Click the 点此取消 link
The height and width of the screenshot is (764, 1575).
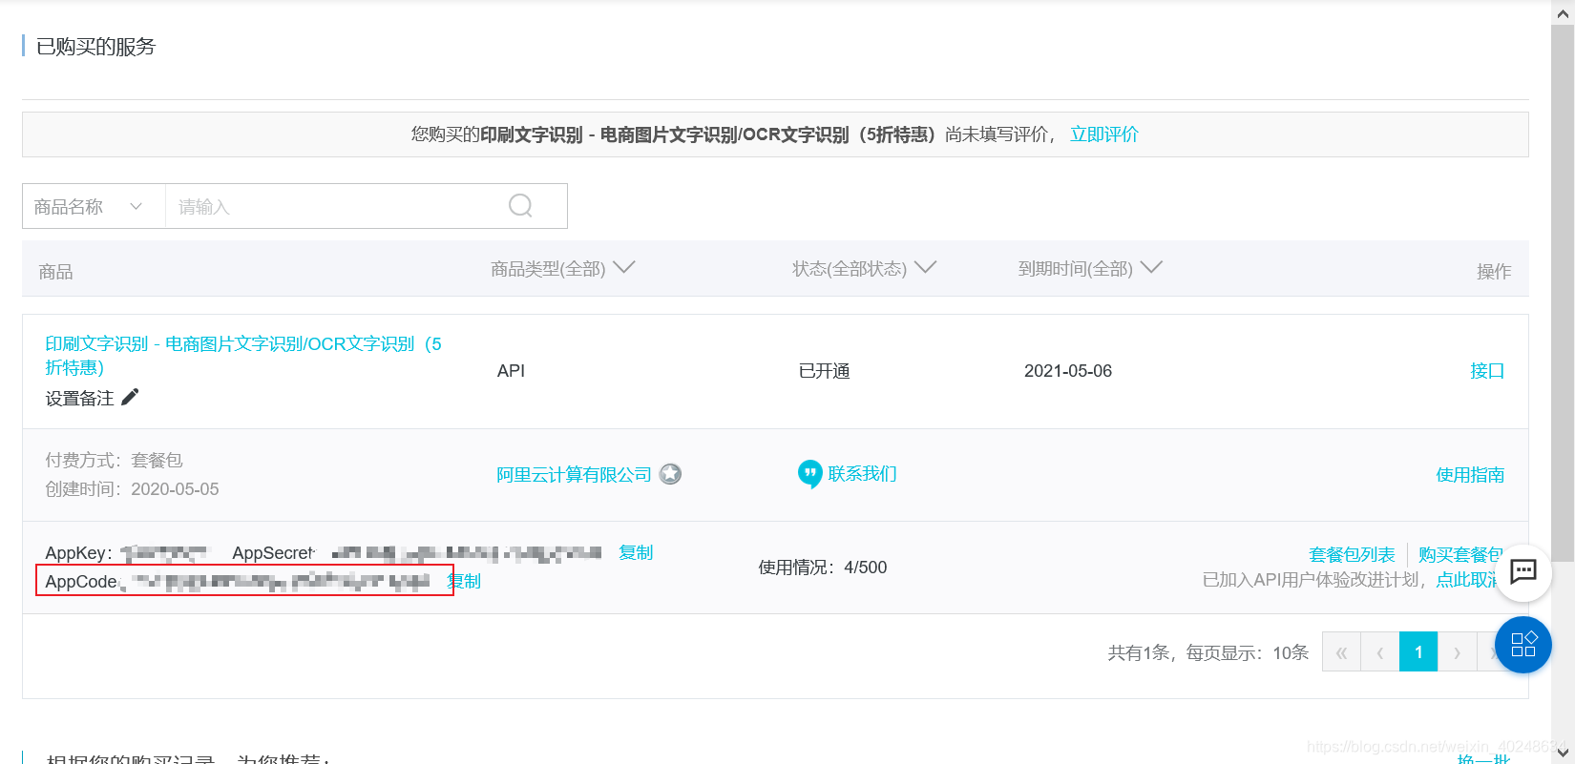1468,580
